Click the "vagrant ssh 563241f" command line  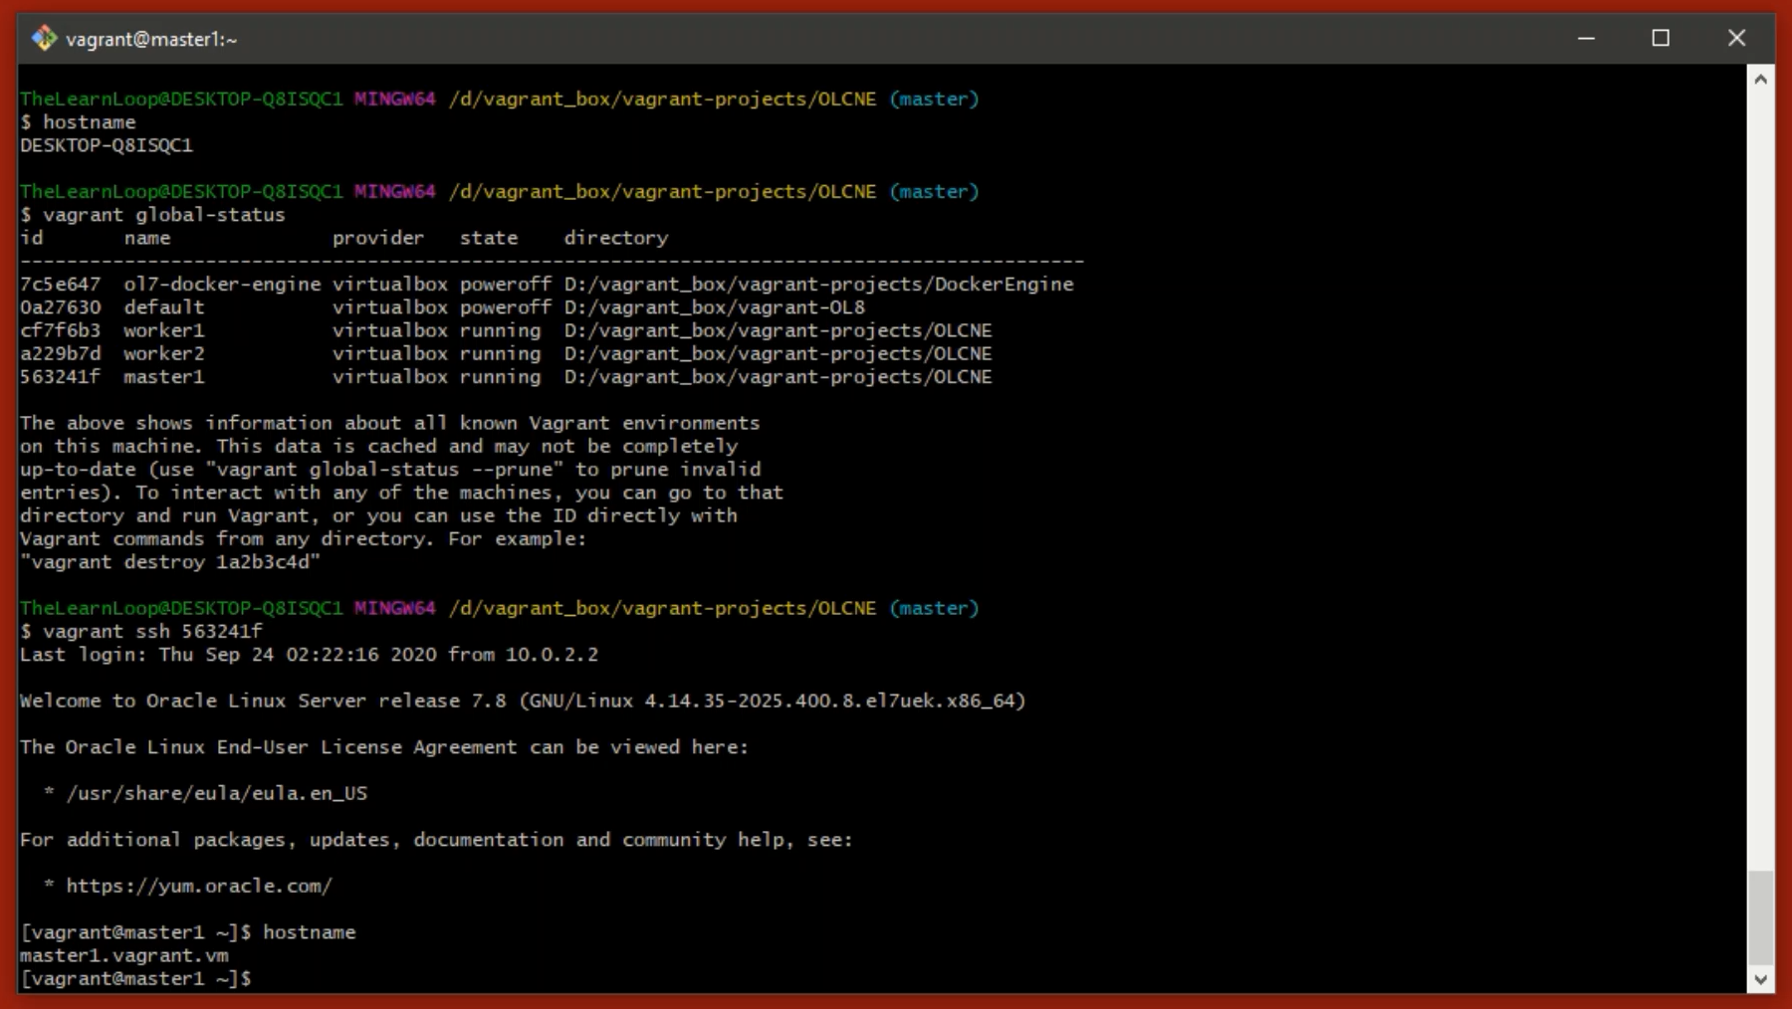click(151, 631)
